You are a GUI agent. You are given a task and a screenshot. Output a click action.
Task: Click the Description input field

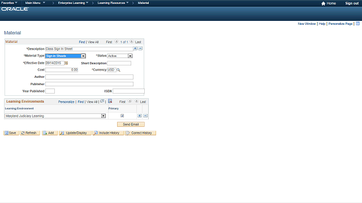coord(89,49)
